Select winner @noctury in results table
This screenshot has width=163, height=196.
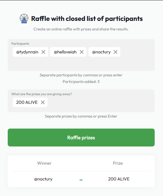click(x=43, y=179)
